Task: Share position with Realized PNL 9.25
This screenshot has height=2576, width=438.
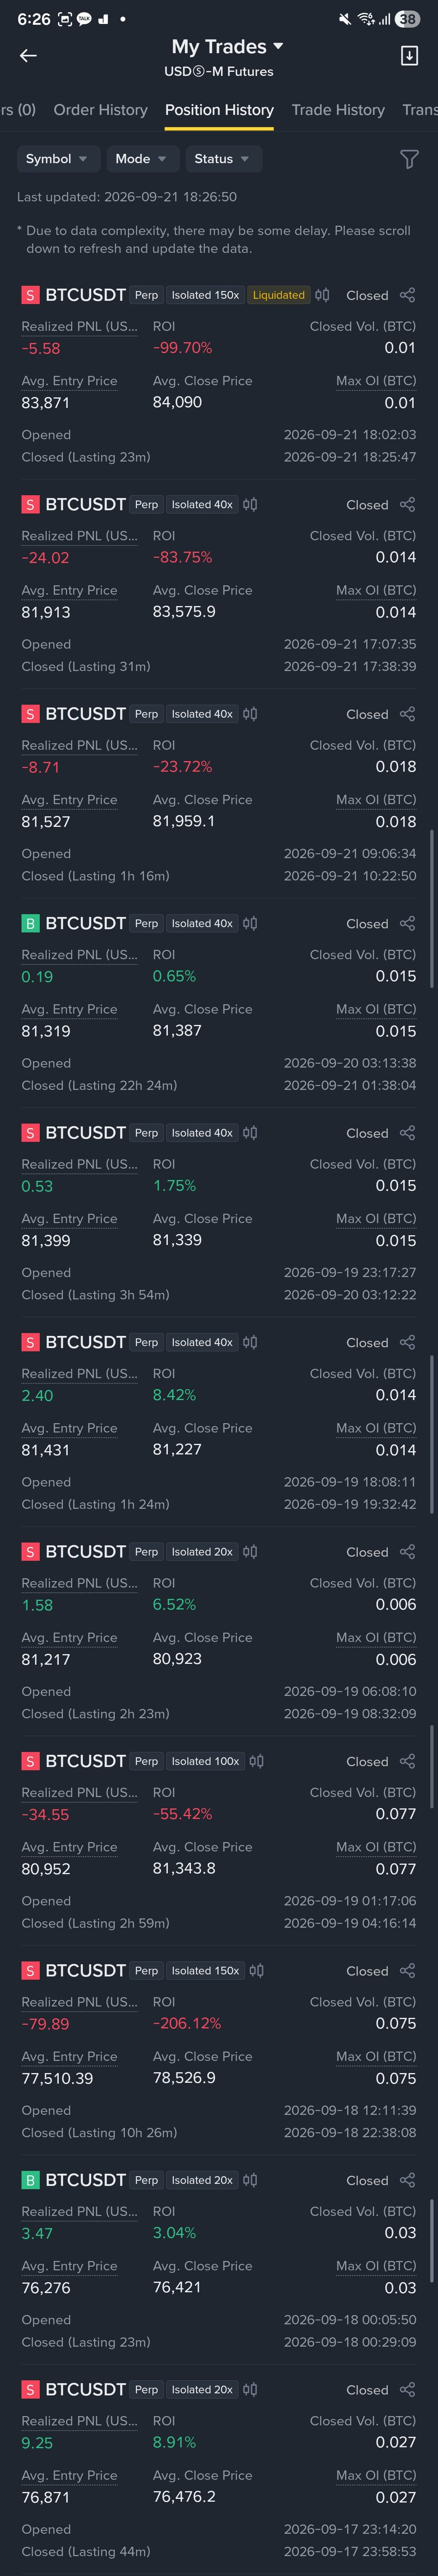Action: (x=407, y=2390)
